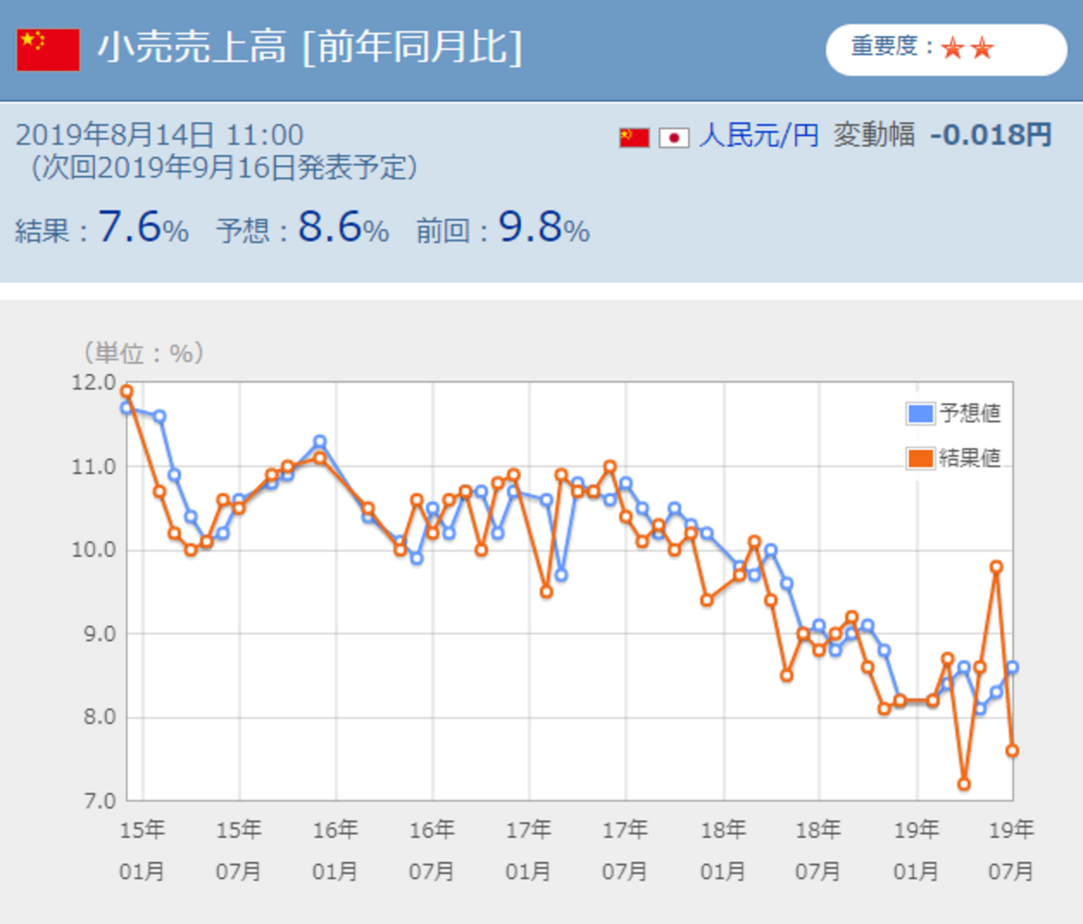Click the 変動幅 label

coord(874,135)
